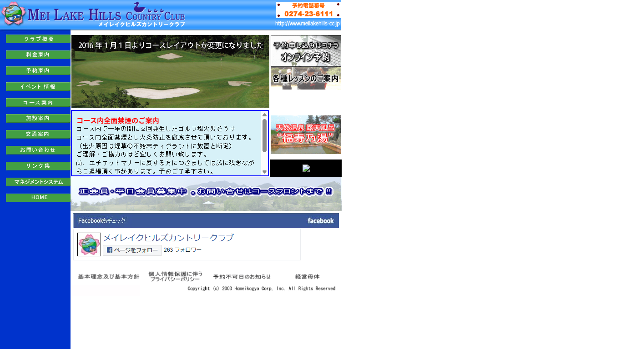This screenshot has width=621, height=349.
Task: Click the facebook logo in header bar
Action: (321, 220)
